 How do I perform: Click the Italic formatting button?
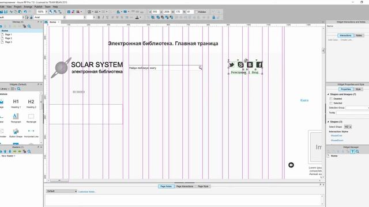[x=103, y=17]
